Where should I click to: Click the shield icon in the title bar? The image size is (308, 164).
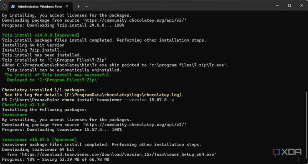[4, 6]
